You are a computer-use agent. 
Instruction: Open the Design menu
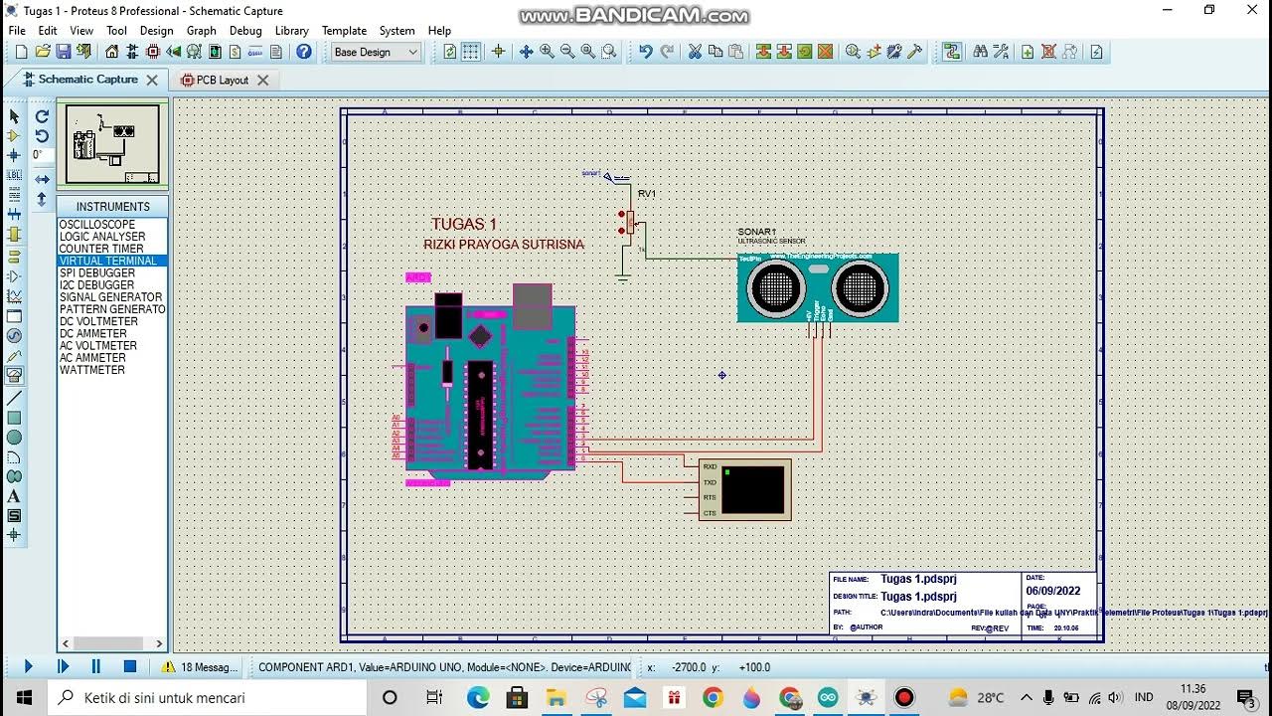(156, 31)
